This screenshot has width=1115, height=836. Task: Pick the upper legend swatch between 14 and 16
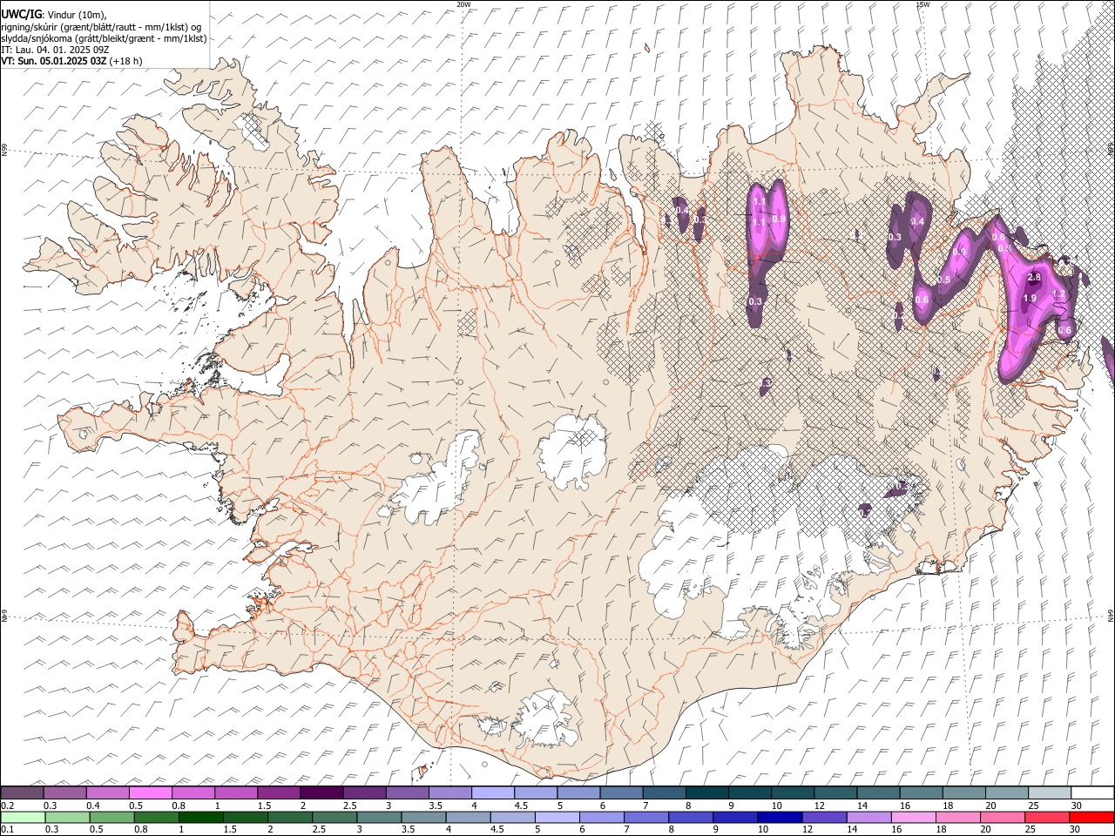point(878,792)
